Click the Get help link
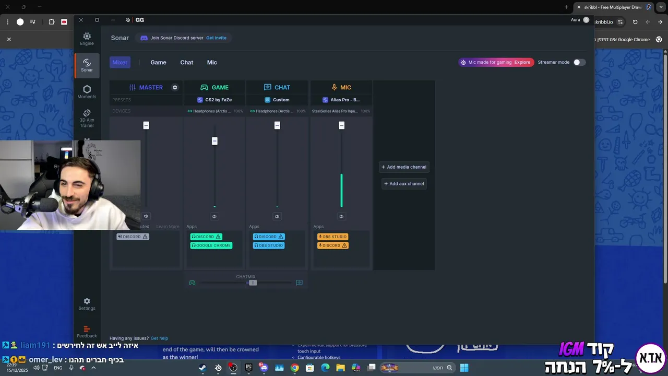This screenshot has width=668, height=376. 159,338
